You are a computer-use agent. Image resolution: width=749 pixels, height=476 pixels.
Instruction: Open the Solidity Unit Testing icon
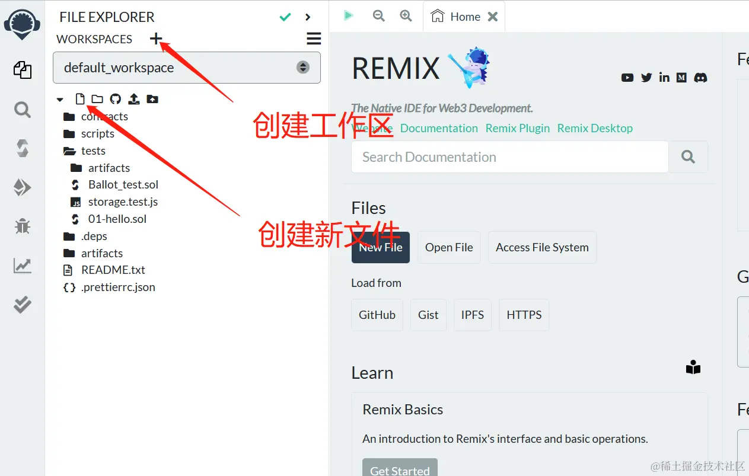[x=23, y=305]
